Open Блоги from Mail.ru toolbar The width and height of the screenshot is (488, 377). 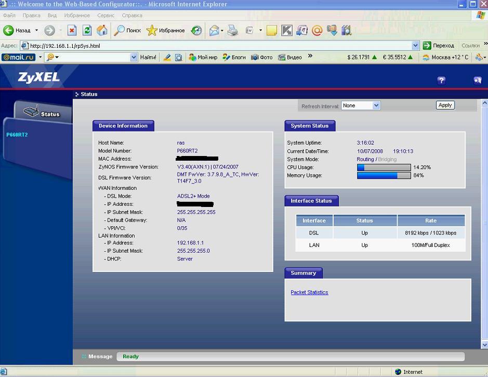coord(234,57)
